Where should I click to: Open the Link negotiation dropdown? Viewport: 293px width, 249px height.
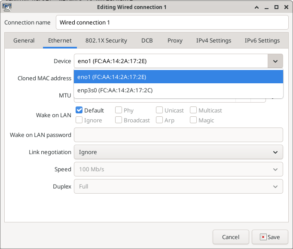coord(178,152)
